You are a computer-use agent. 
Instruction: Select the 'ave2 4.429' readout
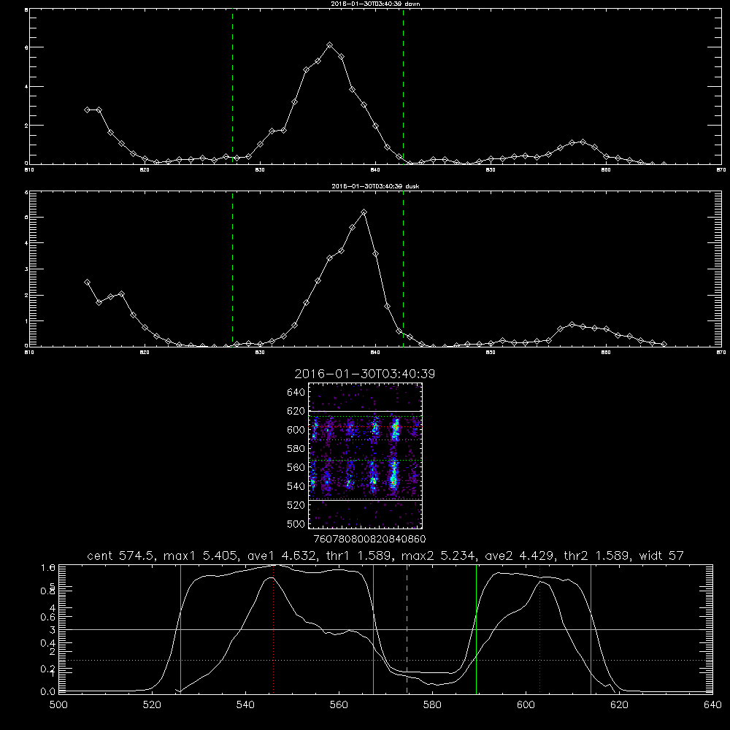519,556
